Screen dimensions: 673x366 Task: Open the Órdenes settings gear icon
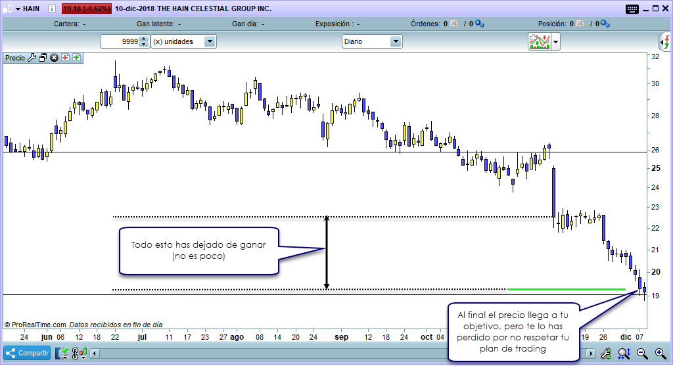(479, 24)
